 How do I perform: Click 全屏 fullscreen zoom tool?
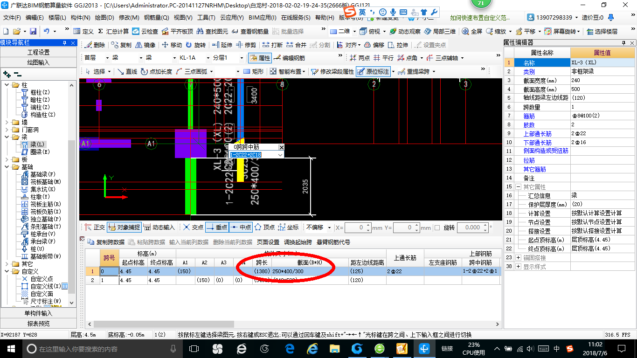(x=472, y=31)
